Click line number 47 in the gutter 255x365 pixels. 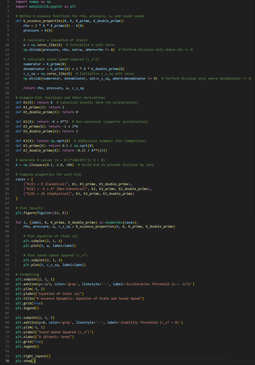click(x=7, y=222)
